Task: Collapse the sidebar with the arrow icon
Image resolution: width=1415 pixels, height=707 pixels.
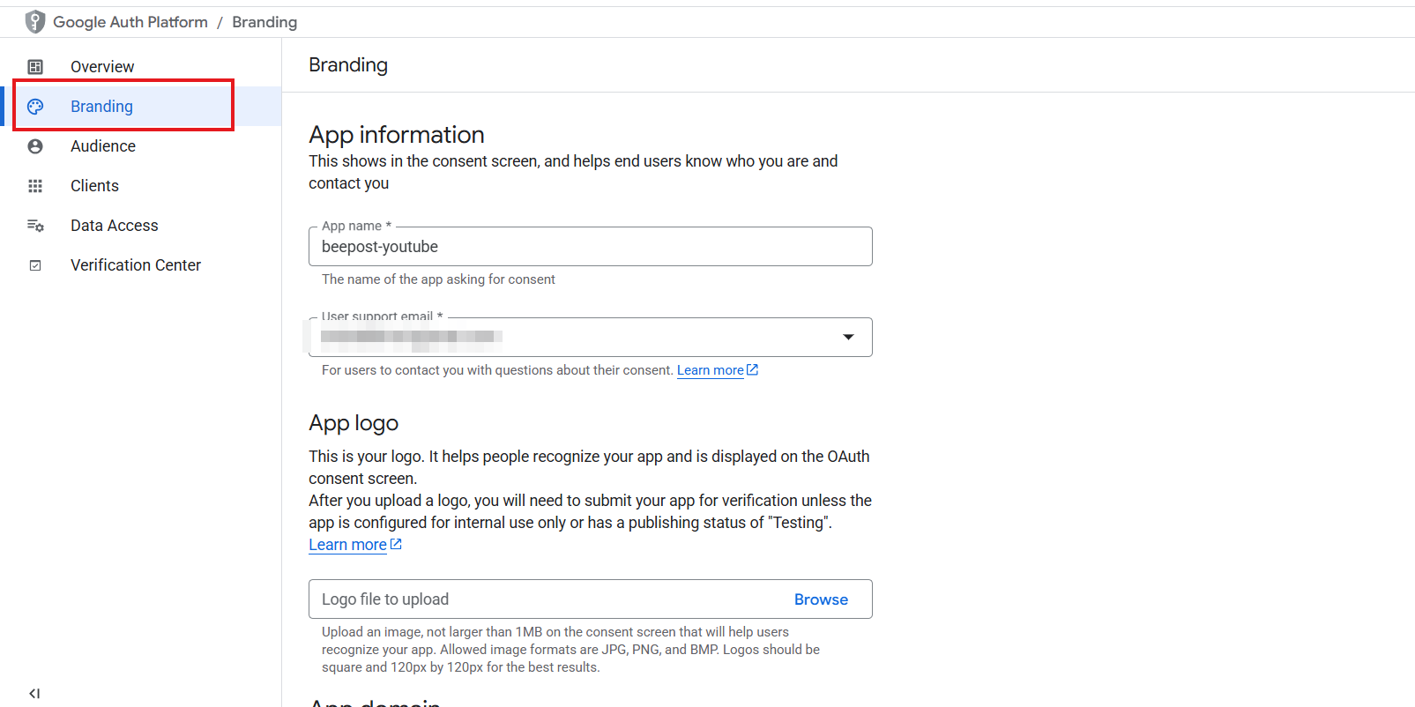Action: click(x=34, y=694)
